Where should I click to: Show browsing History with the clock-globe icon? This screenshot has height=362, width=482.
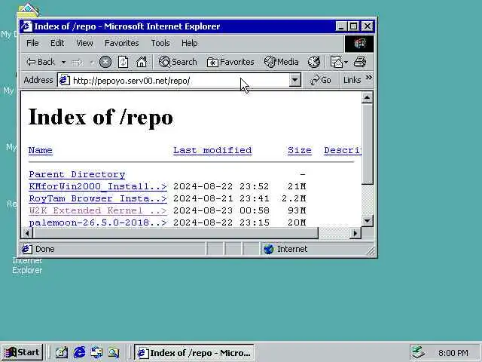[314, 62]
